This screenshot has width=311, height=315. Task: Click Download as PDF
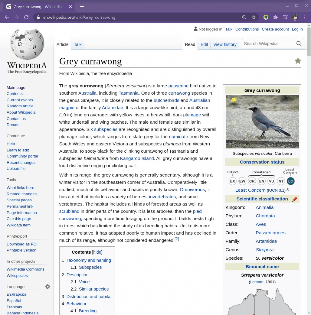[23, 244]
